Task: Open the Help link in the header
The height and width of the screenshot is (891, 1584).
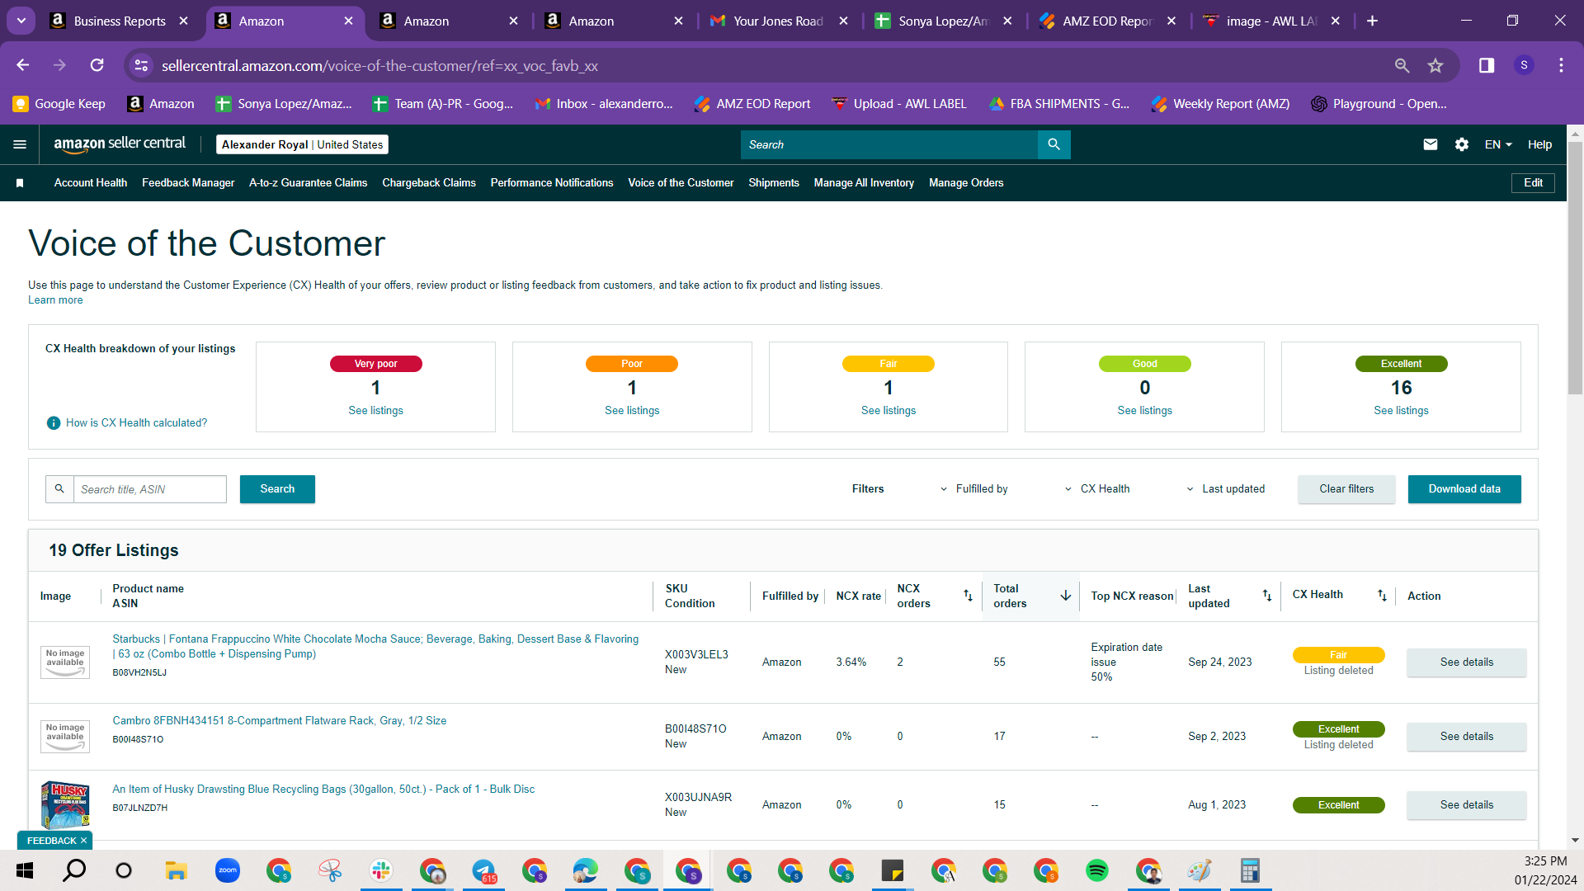Action: coord(1539,144)
